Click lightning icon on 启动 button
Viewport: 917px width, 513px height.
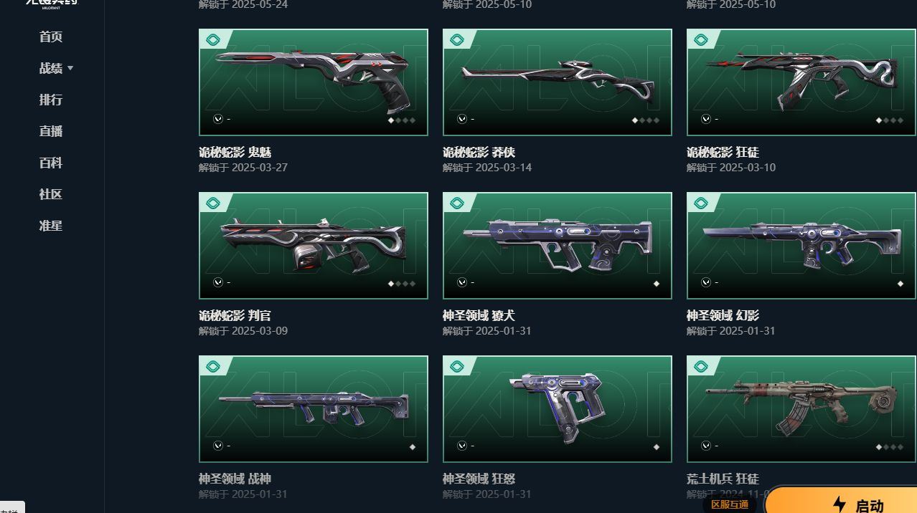click(839, 504)
